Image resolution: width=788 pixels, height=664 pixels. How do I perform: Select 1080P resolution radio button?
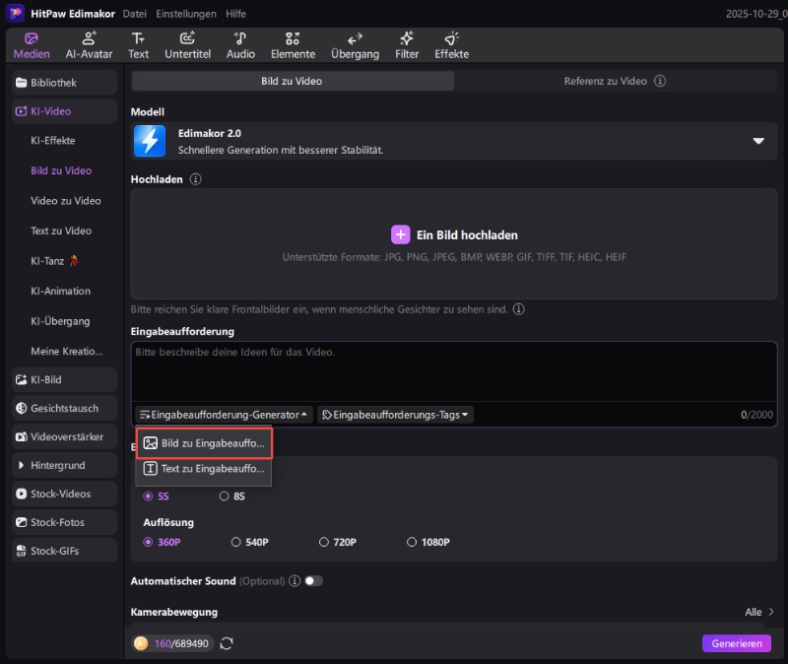point(413,542)
